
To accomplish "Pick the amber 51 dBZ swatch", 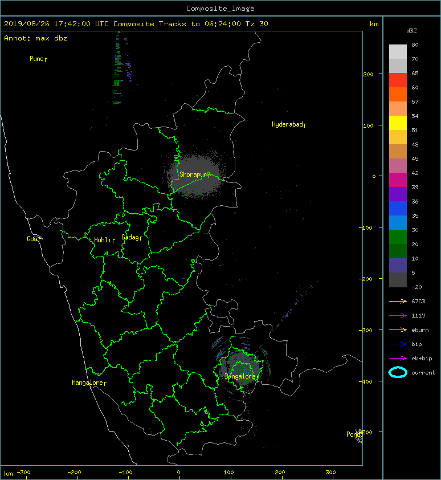I will (398, 137).
